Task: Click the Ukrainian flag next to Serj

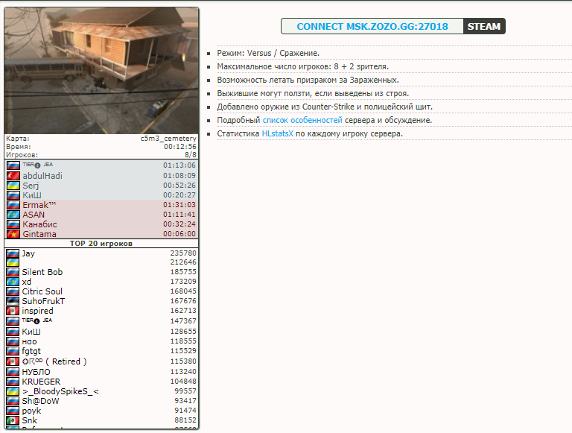Action: point(13,186)
